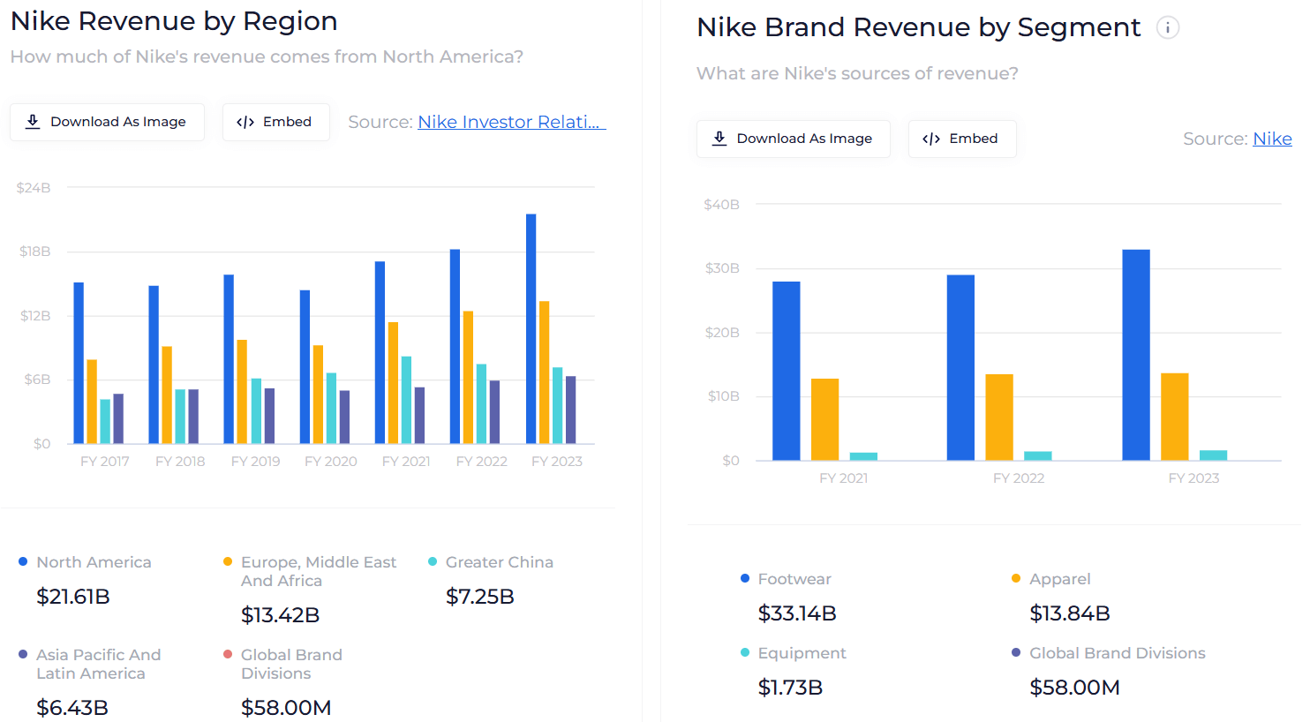1310x722 pixels.
Task: Click the embed code icon in Revenue by Segment
Action: pyautogui.click(x=931, y=139)
